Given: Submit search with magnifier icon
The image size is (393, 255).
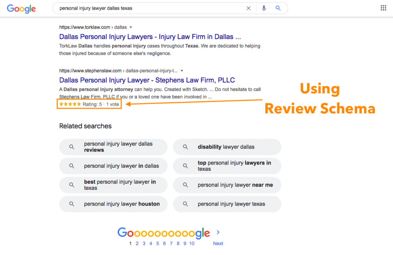Looking at the screenshot, I should coord(278,8).
